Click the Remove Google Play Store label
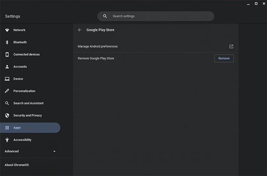The image size is (267, 176). [96, 58]
